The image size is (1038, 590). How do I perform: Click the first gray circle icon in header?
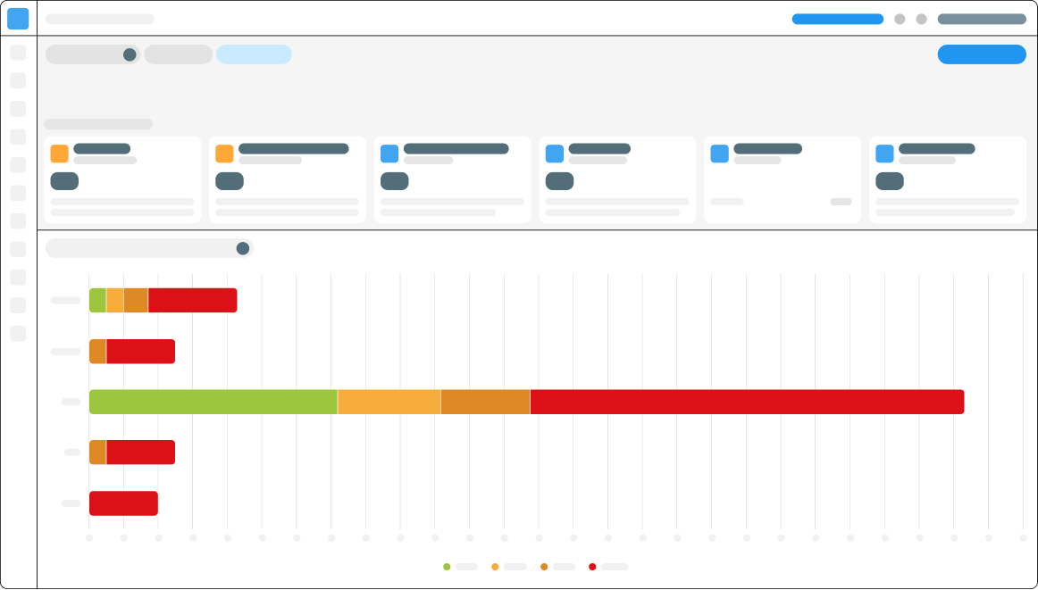coord(900,19)
